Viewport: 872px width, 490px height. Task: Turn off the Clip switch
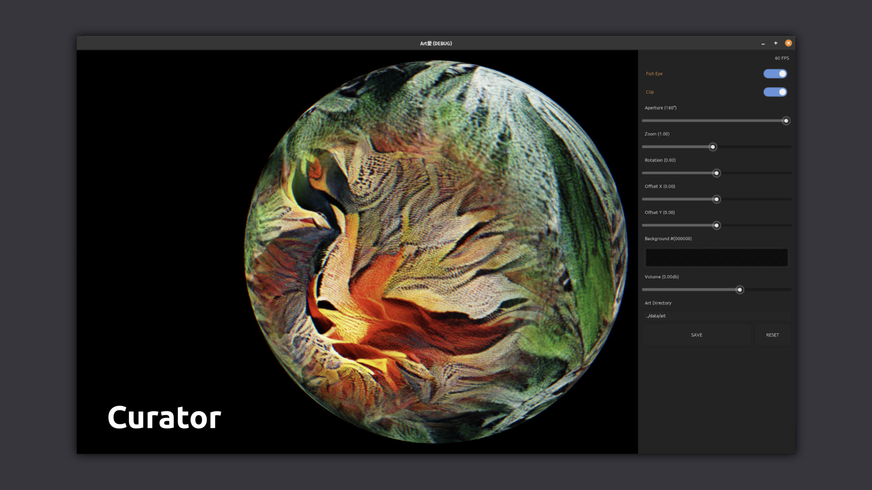tap(775, 92)
